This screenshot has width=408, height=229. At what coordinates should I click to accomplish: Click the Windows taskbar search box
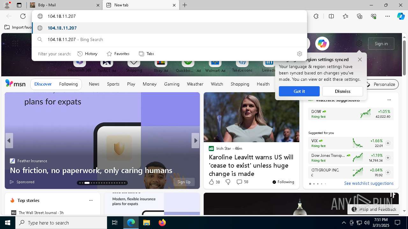[x=61, y=223]
